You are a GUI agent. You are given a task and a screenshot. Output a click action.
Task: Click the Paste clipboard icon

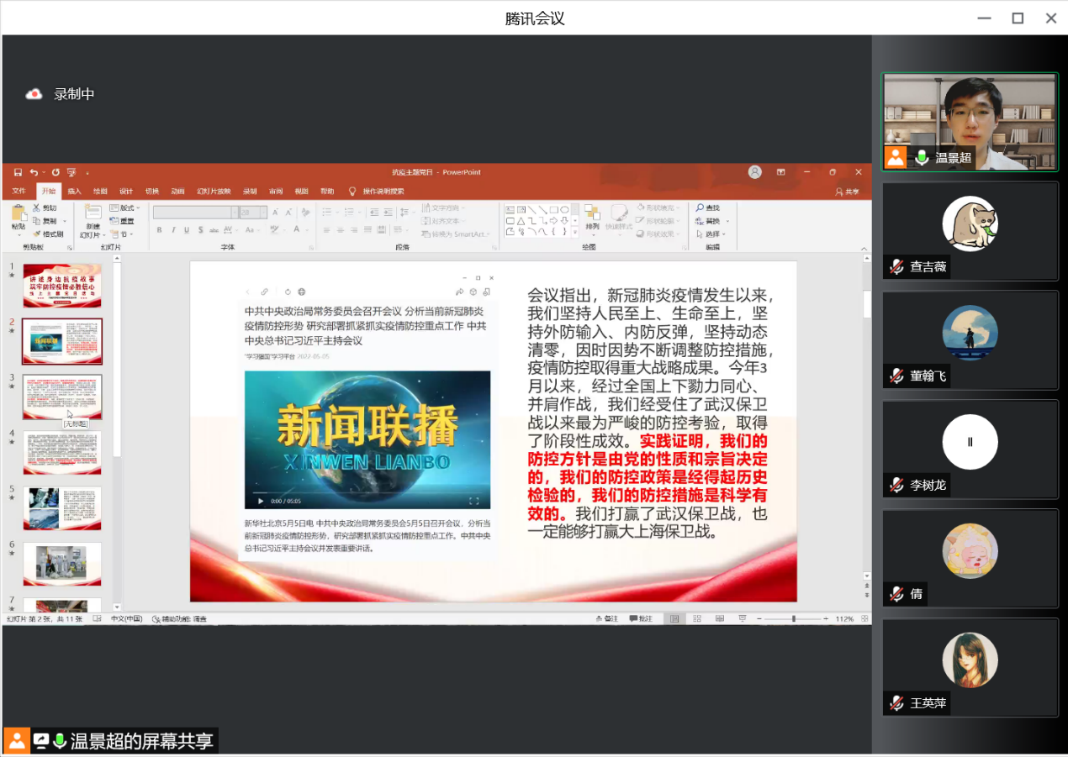click(18, 213)
